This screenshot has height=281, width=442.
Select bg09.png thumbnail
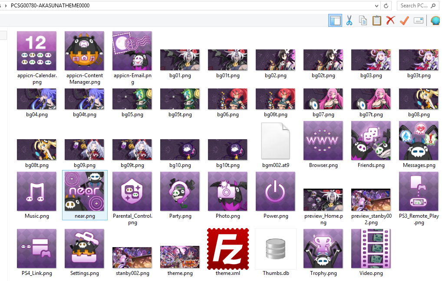click(x=84, y=150)
